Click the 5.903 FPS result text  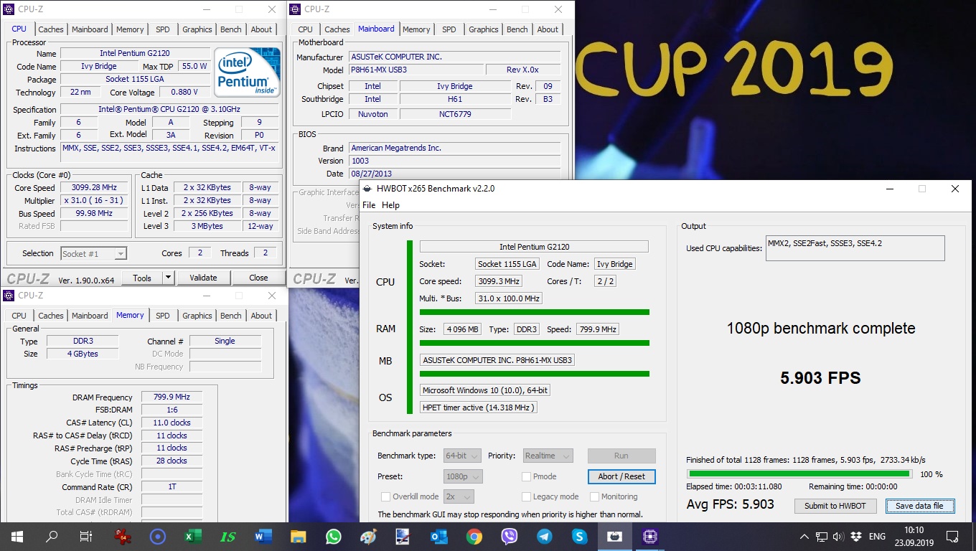click(820, 378)
